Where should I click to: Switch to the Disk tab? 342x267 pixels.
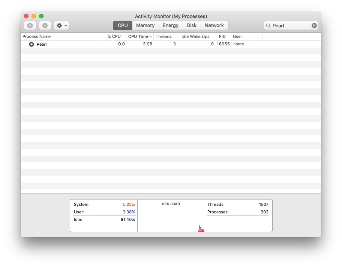(192, 25)
